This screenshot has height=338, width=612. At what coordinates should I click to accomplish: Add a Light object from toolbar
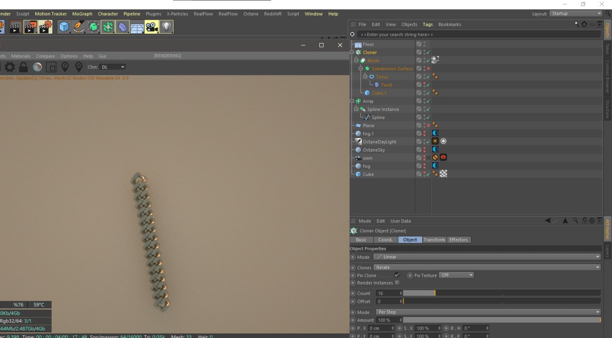click(166, 27)
